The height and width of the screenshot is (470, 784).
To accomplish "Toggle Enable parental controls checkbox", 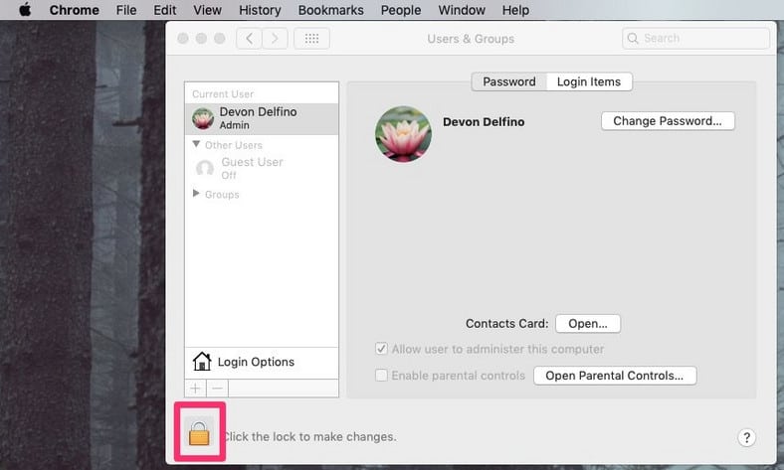I will click(381, 375).
